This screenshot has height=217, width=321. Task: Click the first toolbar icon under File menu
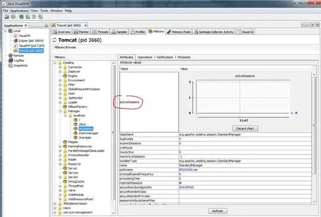coord(7,17)
